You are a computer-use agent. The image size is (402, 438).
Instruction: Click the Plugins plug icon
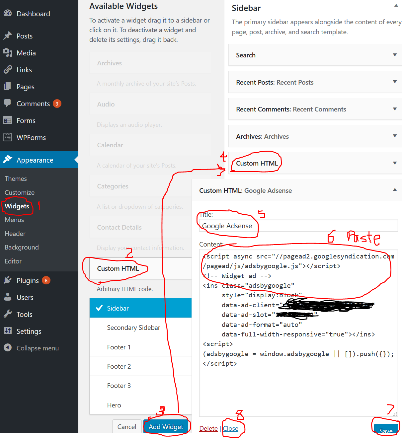(8, 280)
